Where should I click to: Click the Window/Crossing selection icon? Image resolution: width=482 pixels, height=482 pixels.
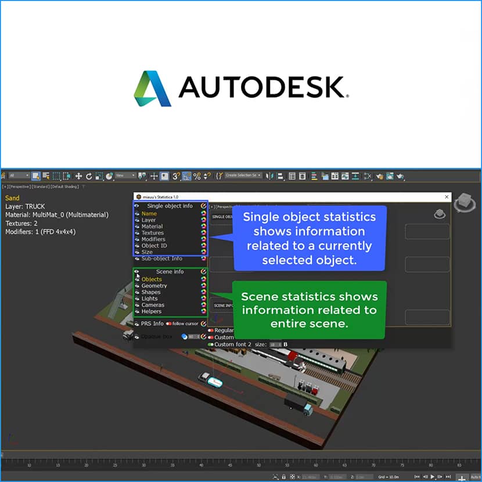pos(66,176)
